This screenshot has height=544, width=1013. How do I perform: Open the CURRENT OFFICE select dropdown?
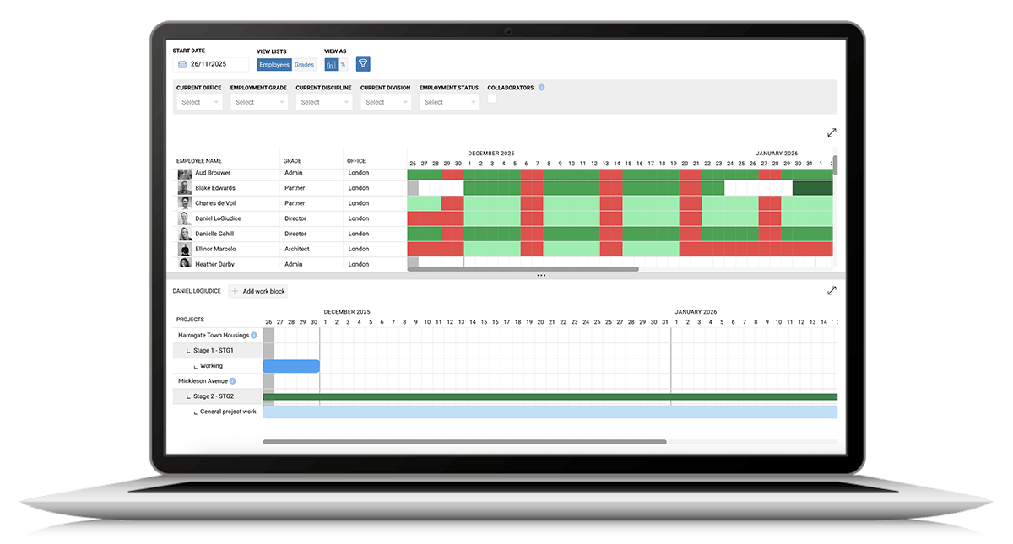click(199, 101)
